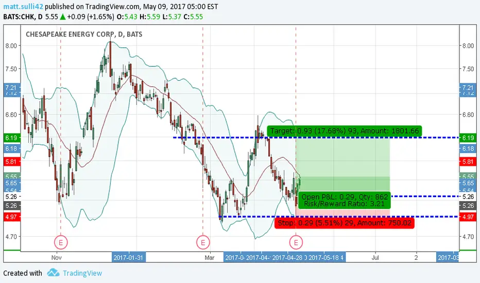480x283 pixels.
Task: Select the green Target 0.93 (17.68%) label
Action: point(345,131)
